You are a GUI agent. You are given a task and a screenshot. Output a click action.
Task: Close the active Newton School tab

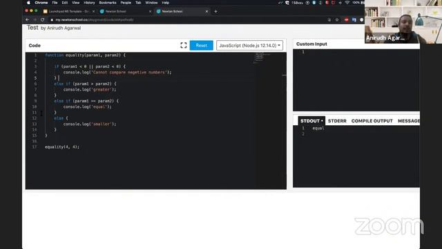click(206, 11)
